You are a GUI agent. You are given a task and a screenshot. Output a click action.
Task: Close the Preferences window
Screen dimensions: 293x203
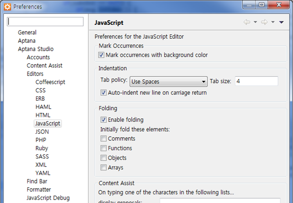click(279, 4)
